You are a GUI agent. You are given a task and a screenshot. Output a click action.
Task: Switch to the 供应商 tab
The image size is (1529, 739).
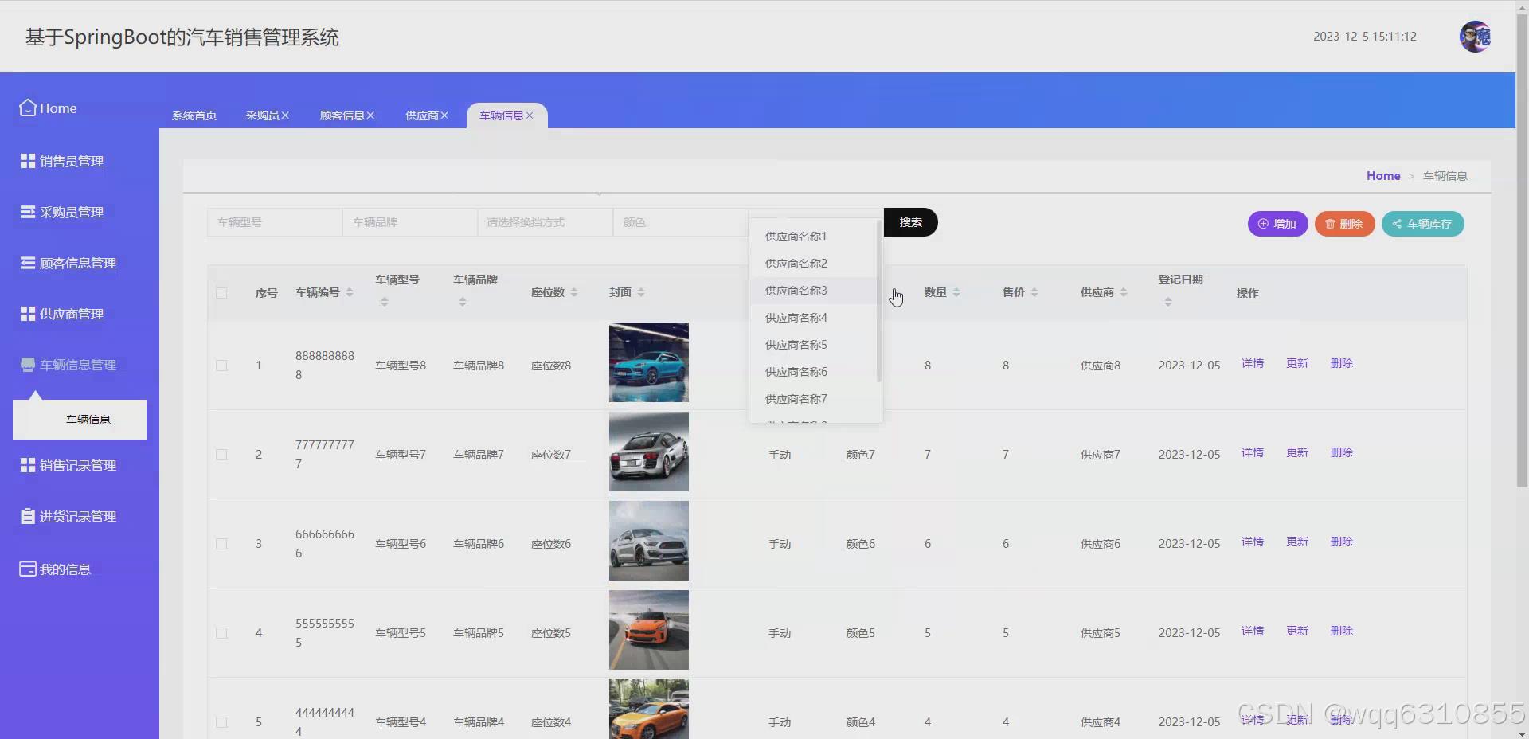pos(422,115)
